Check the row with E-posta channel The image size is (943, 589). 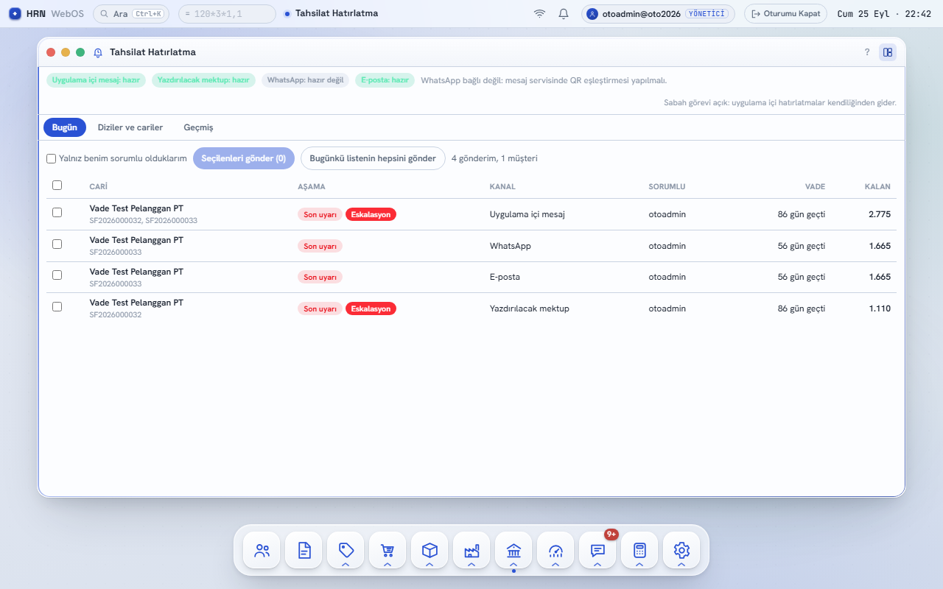(x=57, y=275)
